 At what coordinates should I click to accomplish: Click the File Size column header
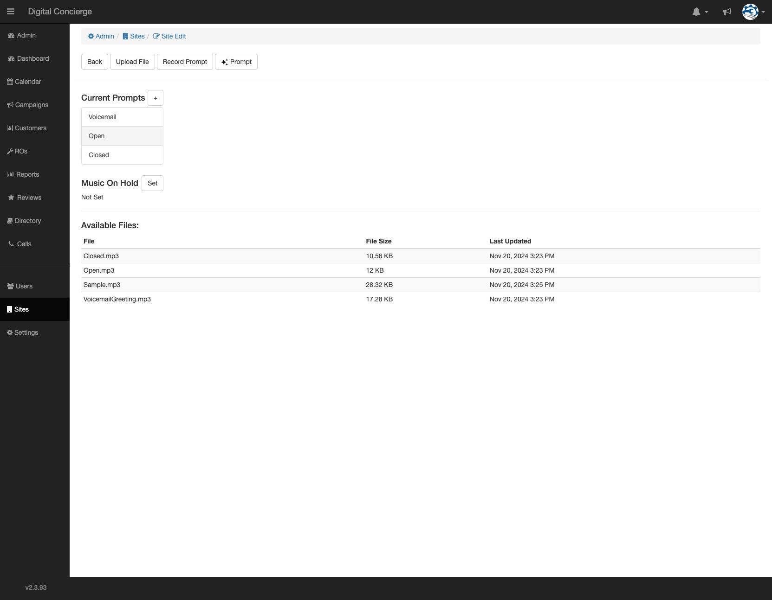coord(379,241)
